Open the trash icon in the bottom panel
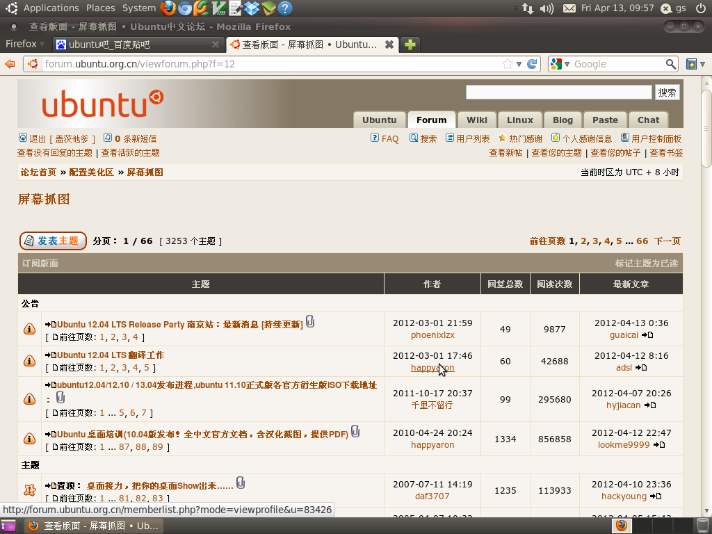 point(702,526)
